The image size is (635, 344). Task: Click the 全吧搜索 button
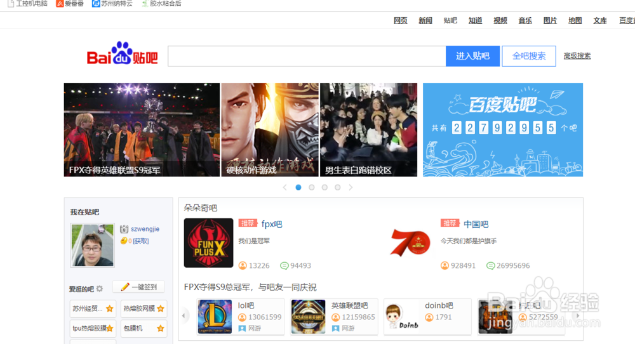tap(529, 56)
